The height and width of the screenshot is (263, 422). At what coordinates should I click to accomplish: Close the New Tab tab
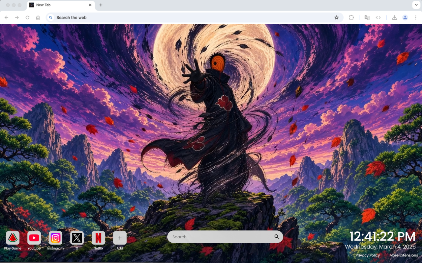(x=90, y=5)
